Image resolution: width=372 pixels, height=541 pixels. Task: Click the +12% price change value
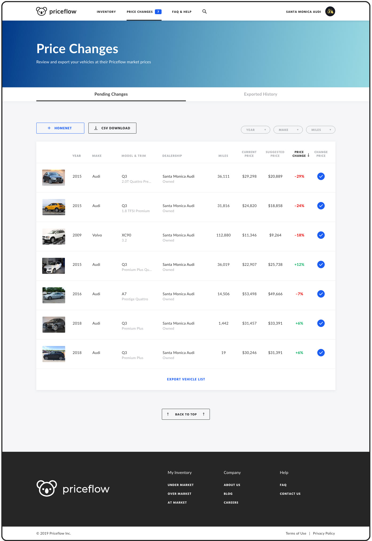pyautogui.click(x=299, y=264)
